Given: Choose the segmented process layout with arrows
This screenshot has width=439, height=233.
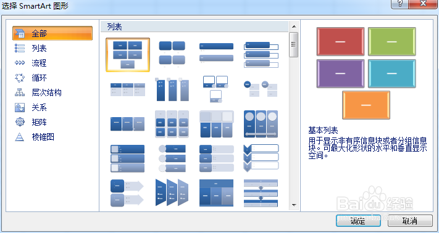Looking at the screenshot, I should (261, 193).
